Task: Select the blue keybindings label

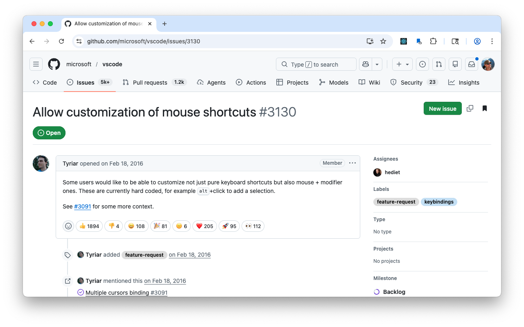Action: pyautogui.click(x=439, y=202)
